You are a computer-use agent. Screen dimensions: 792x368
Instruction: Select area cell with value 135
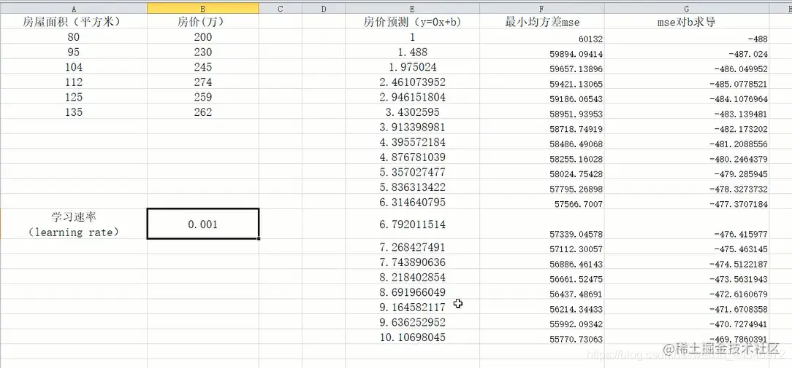coord(74,112)
